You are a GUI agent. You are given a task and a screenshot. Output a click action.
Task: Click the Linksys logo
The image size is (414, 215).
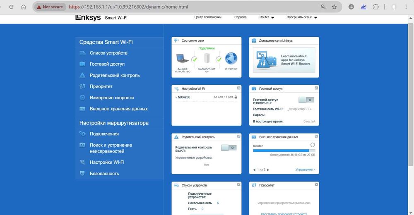tap(88, 18)
